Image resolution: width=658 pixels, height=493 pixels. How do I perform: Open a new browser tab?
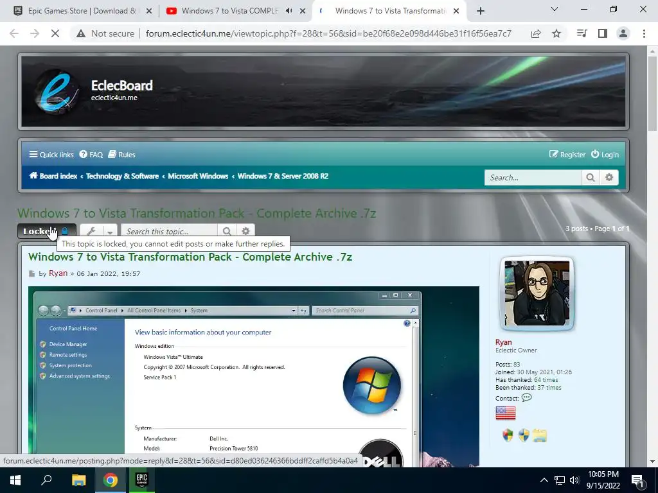coord(481,12)
